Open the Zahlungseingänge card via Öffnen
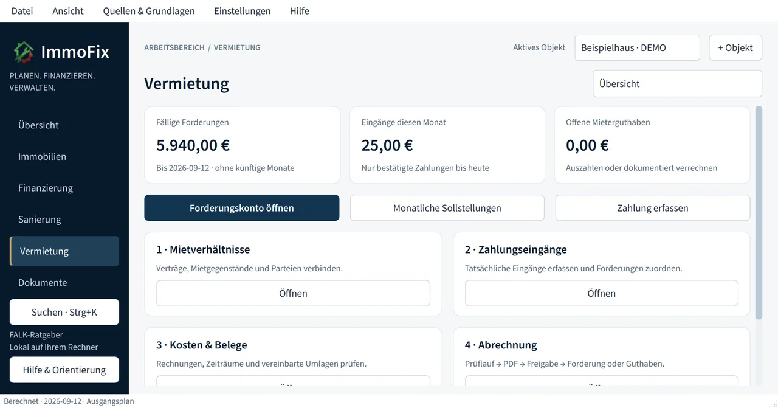 602,293
